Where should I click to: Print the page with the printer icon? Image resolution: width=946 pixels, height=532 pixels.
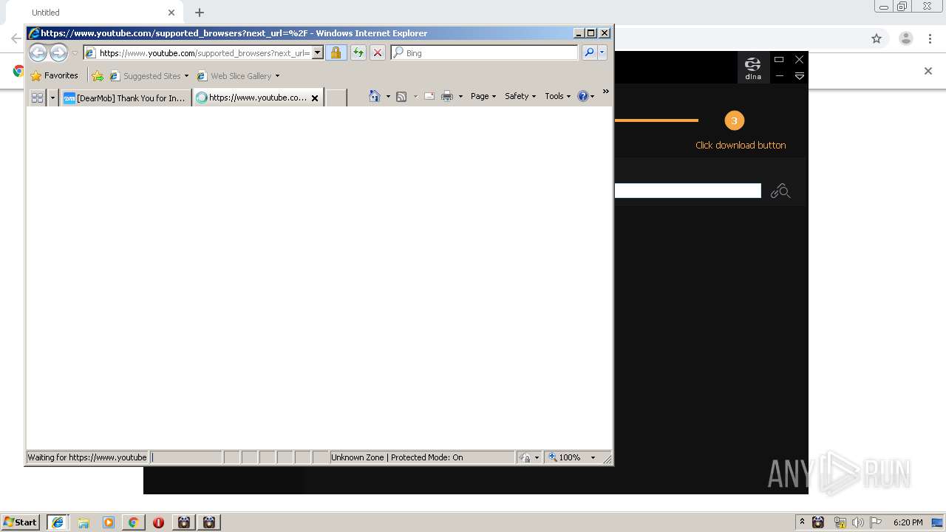click(x=447, y=96)
